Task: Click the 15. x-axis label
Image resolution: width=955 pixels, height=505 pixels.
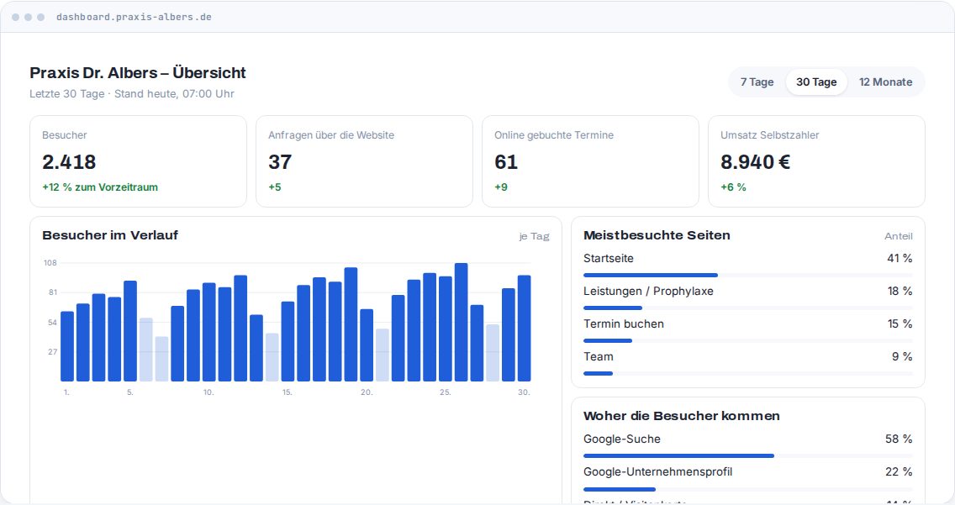Action: point(288,392)
